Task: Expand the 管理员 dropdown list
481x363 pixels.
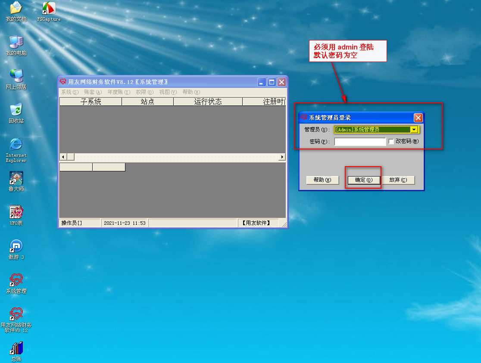Action: [414, 130]
